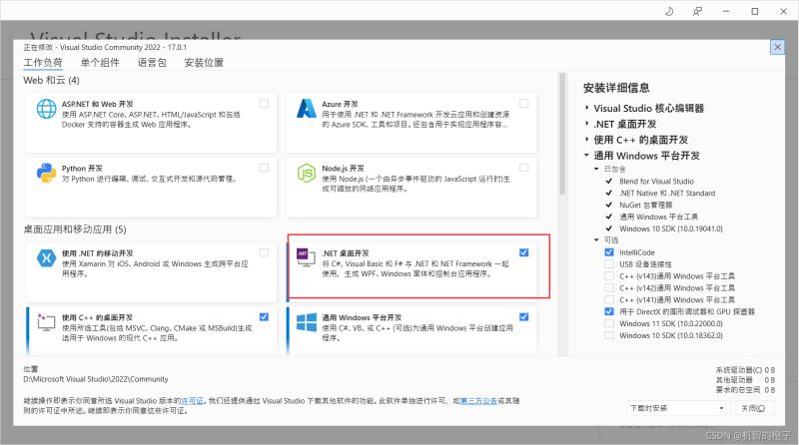Enable USB 设备连接性 optional component
The width and height of the screenshot is (799, 445).
coord(609,263)
